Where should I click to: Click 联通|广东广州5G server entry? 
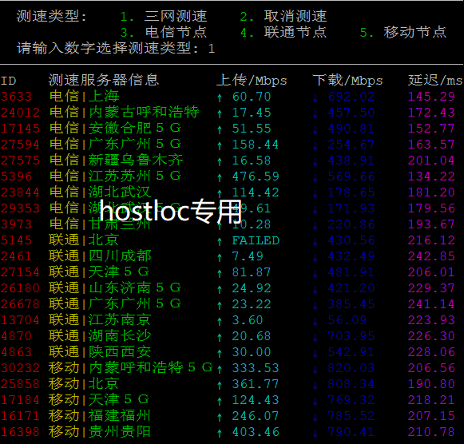pyautogui.click(x=115, y=304)
